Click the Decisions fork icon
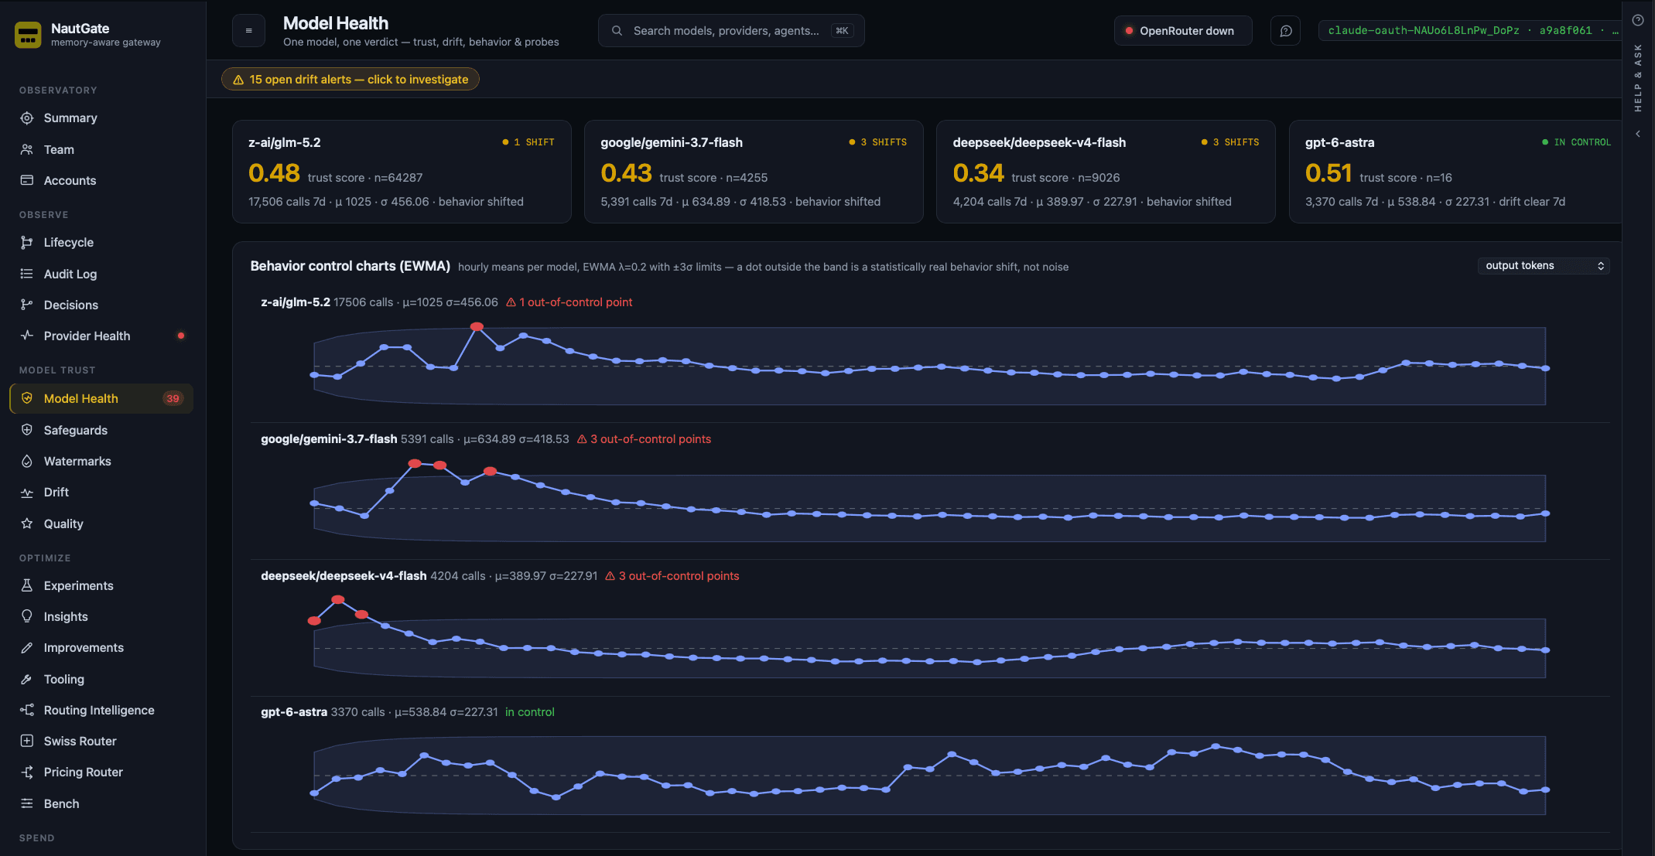The width and height of the screenshot is (1655, 856). pyautogui.click(x=27, y=305)
